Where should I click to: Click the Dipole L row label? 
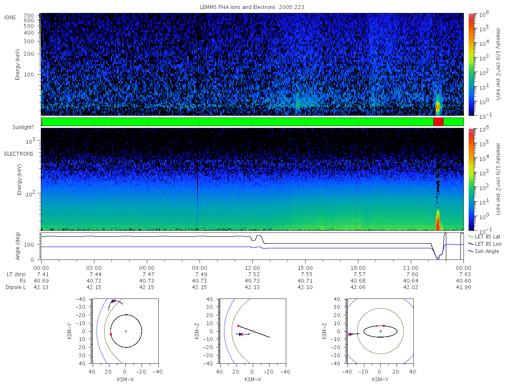pyautogui.click(x=16, y=287)
